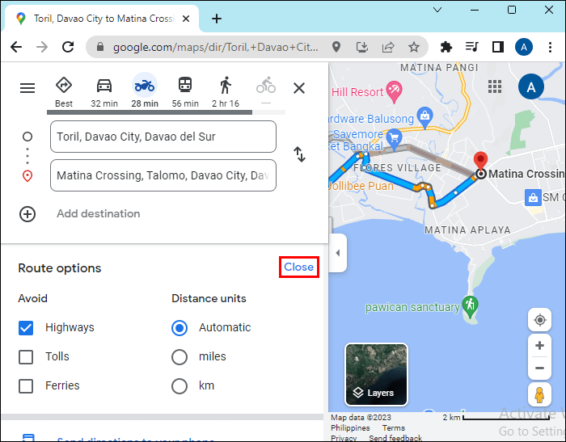Click the SM shopping marker

tap(533, 197)
